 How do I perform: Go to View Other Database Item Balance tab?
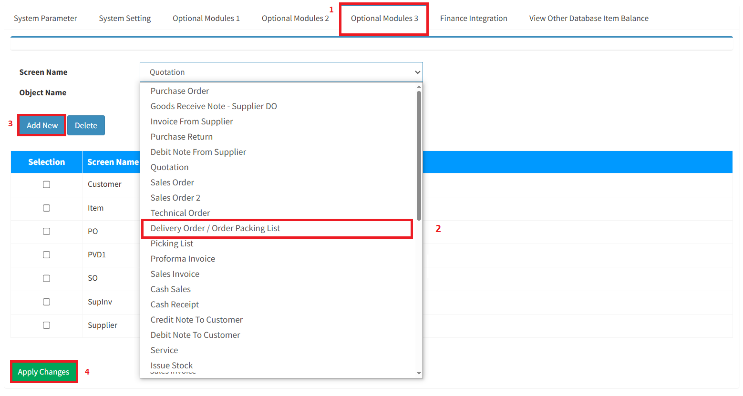588,19
